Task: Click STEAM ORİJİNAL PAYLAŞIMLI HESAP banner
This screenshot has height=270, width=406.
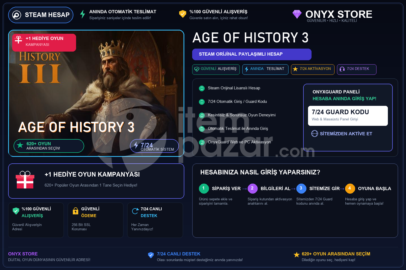Action: click(252, 54)
